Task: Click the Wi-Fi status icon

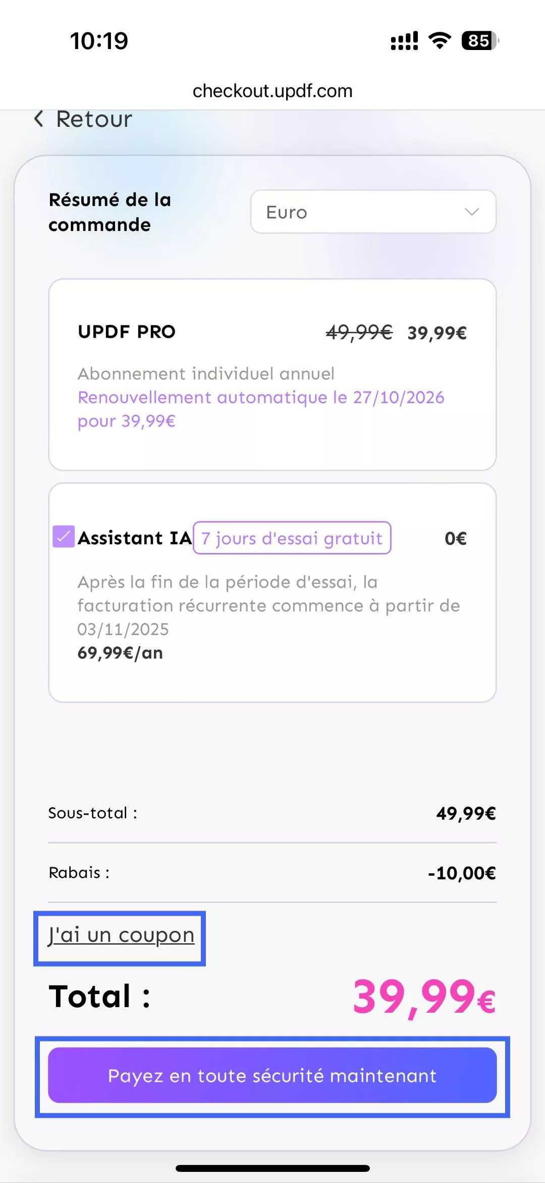Action: pos(440,40)
